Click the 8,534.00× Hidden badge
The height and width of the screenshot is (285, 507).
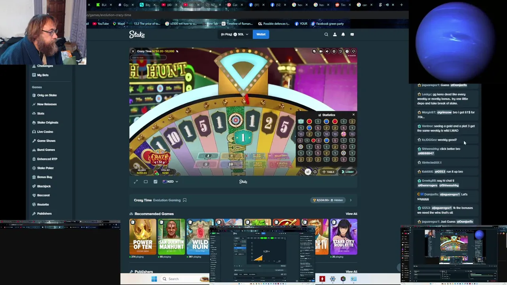(328, 200)
